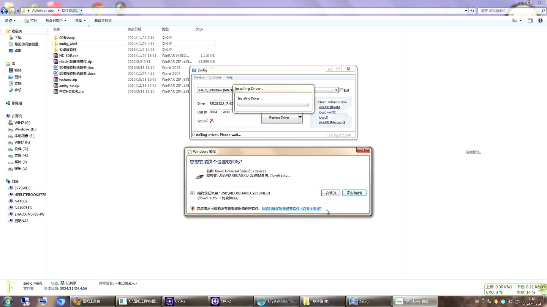This screenshot has height=307, width=547.
Task: Open the libusbK link
Action: tap(323, 117)
